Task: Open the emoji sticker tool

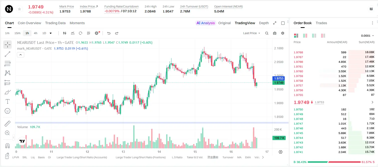Action: coord(7,111)
